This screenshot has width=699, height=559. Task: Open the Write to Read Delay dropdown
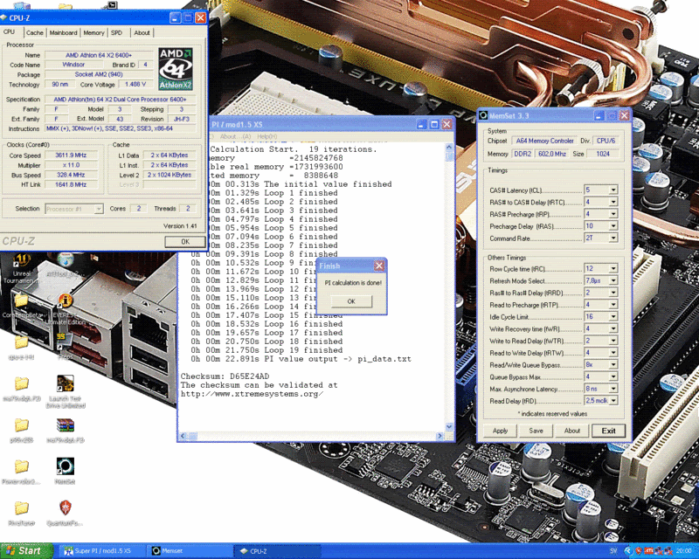click(x=613, y=341)
